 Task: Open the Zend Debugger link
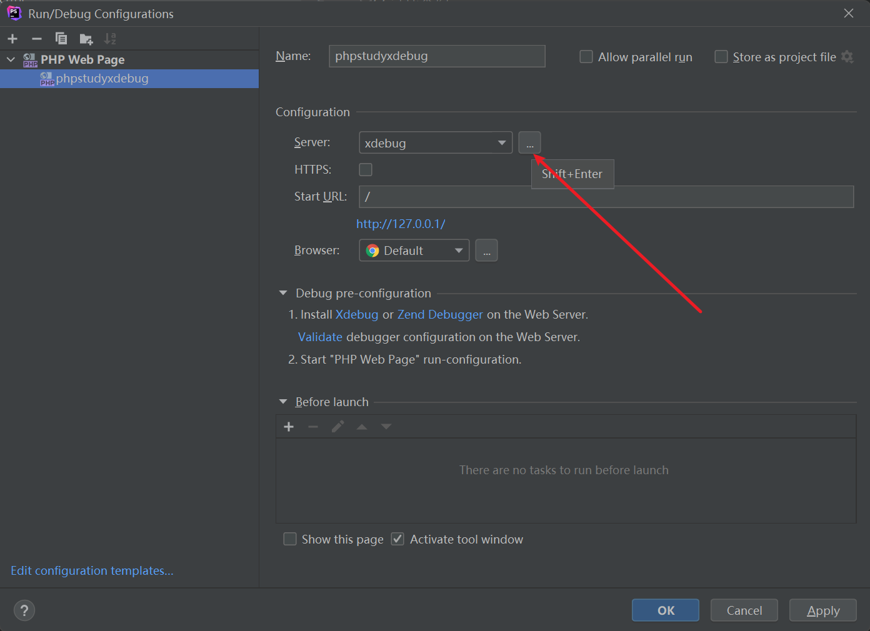440,315
